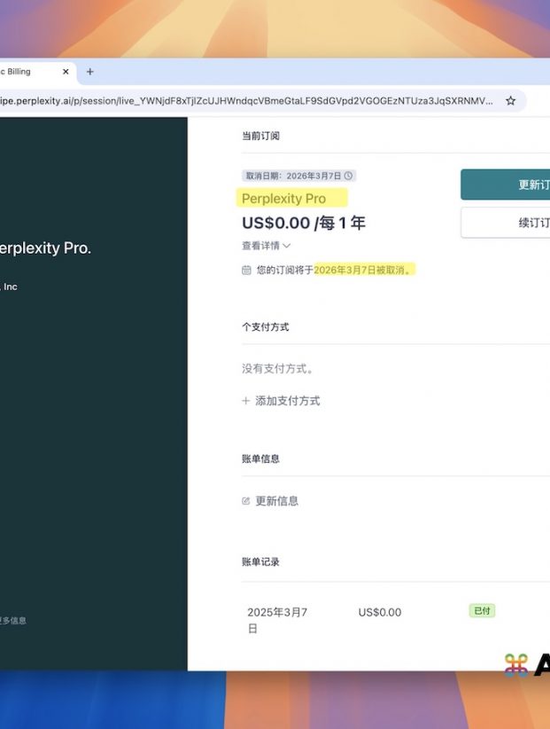The width and height of the screenshot is (550, 729).
Task: Click the chevron next to 查看详情
Action: coord(286,246)
